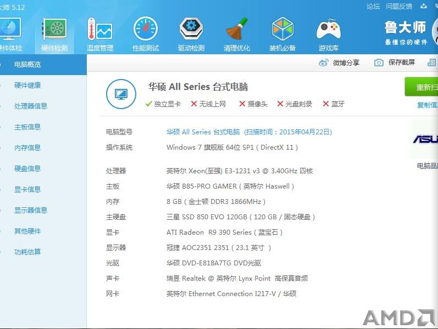Select 功耗估算 in the sidebar
Viewport: 438px width, 329px height.
(27, 252)
